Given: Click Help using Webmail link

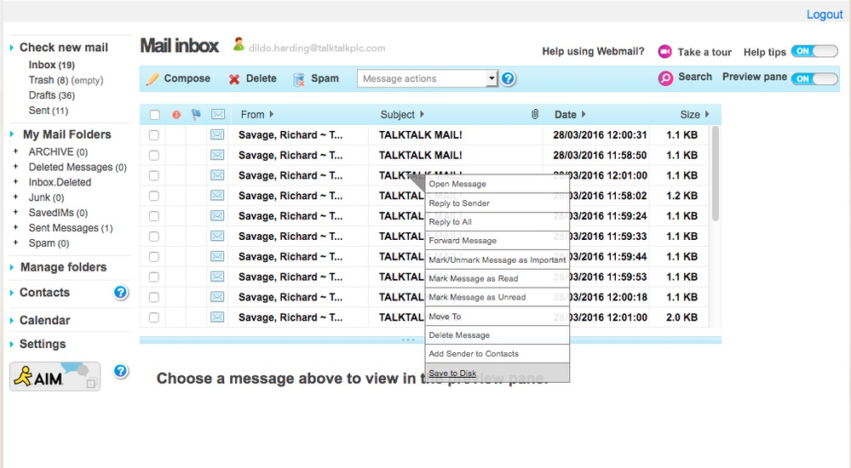Looking at the screenshot, I should click(x=593, y=52).
